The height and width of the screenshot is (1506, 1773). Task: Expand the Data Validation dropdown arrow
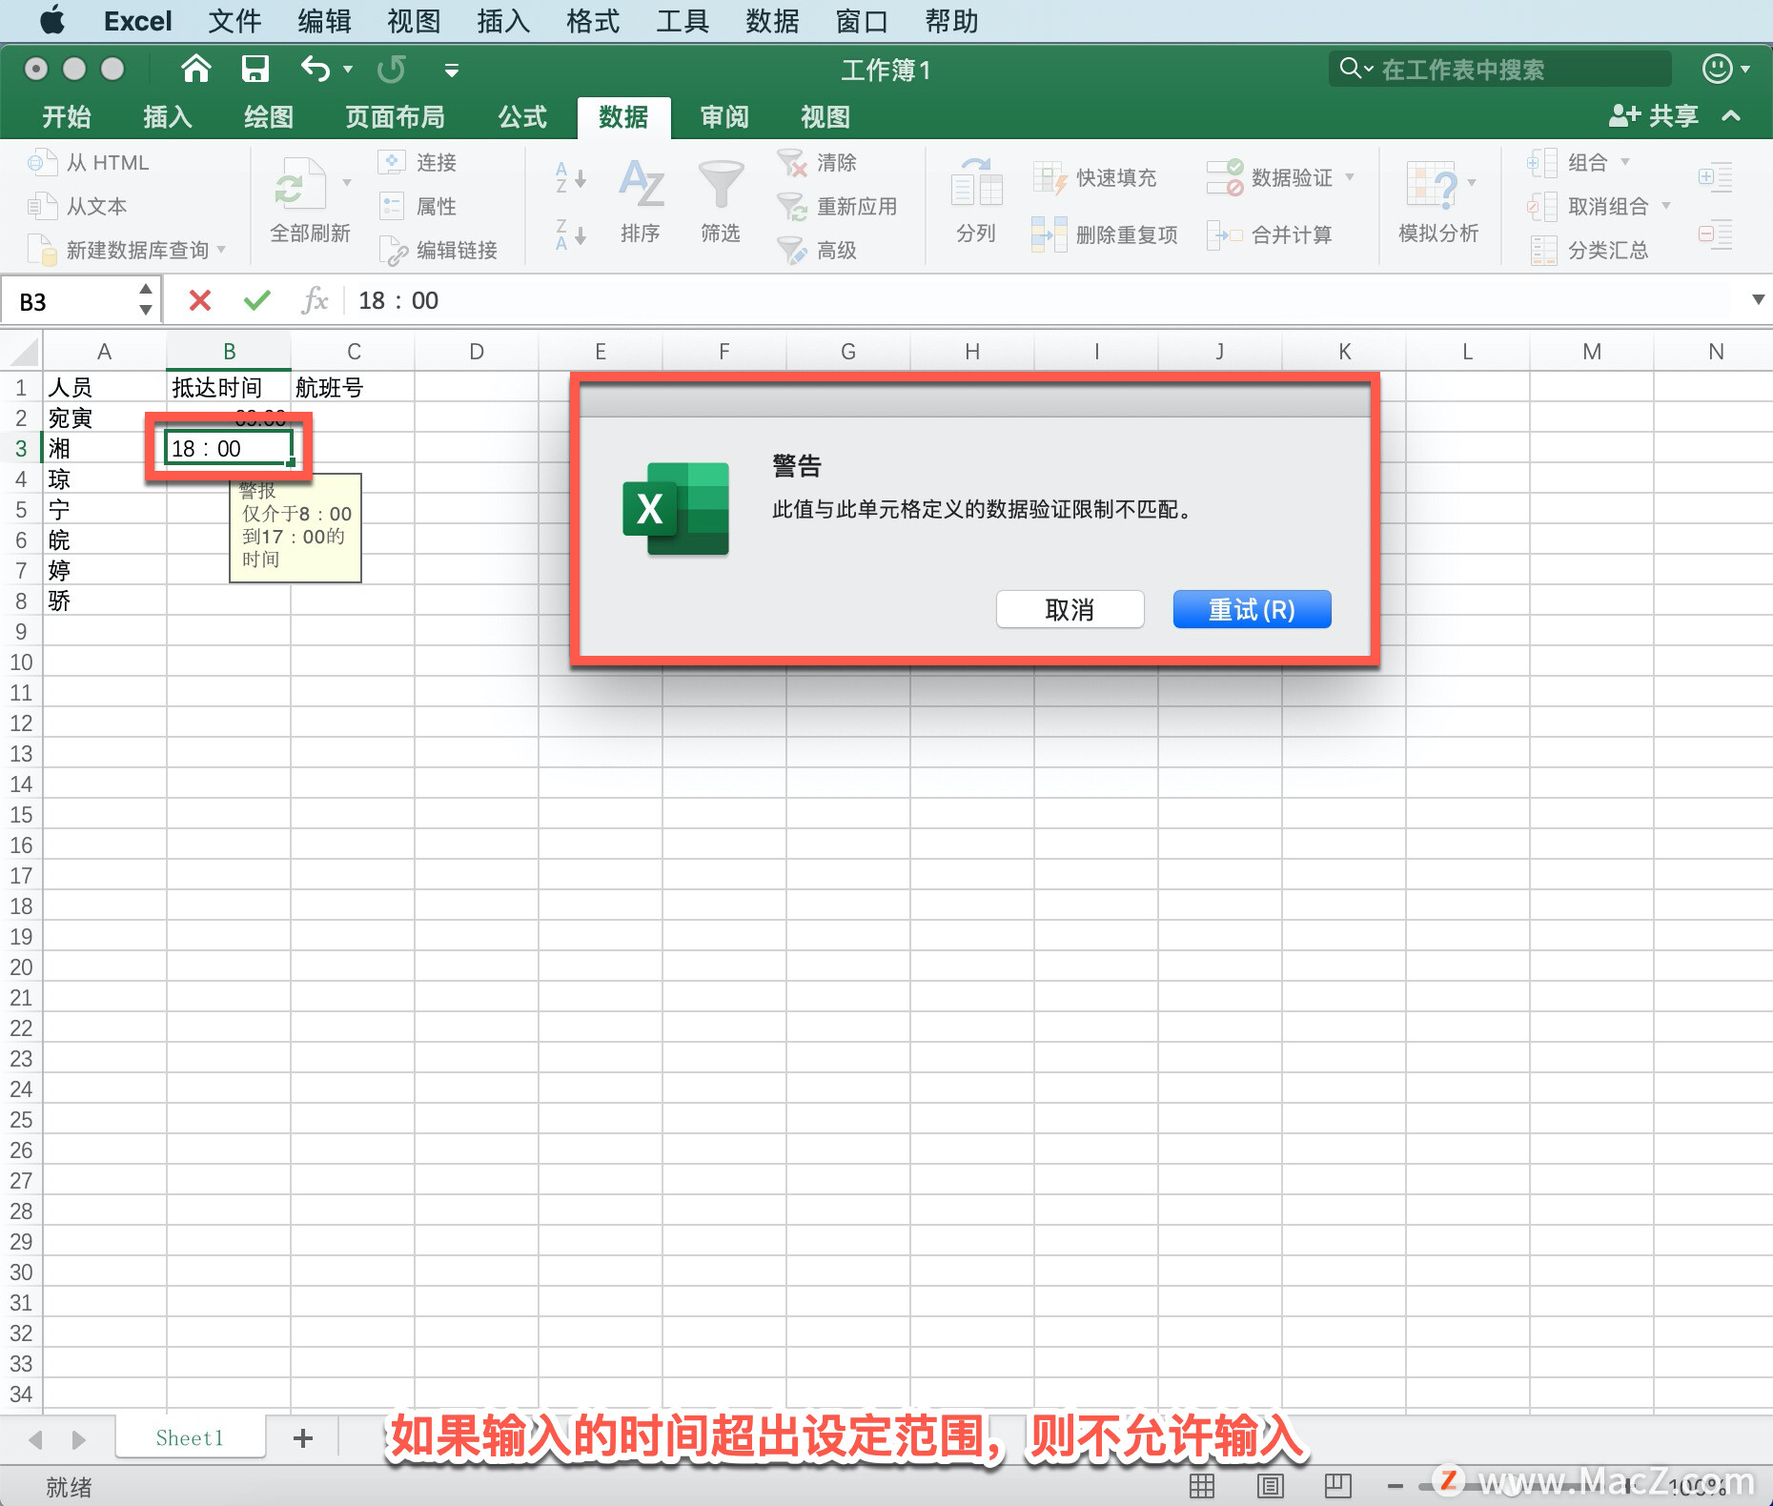(1350, 177)
